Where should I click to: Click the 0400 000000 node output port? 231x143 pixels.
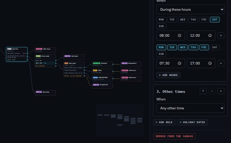tap(113, 79)
